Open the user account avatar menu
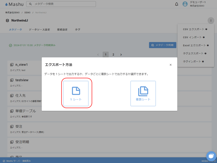This screenshot has height=163, width=217. tap(185, 4)
